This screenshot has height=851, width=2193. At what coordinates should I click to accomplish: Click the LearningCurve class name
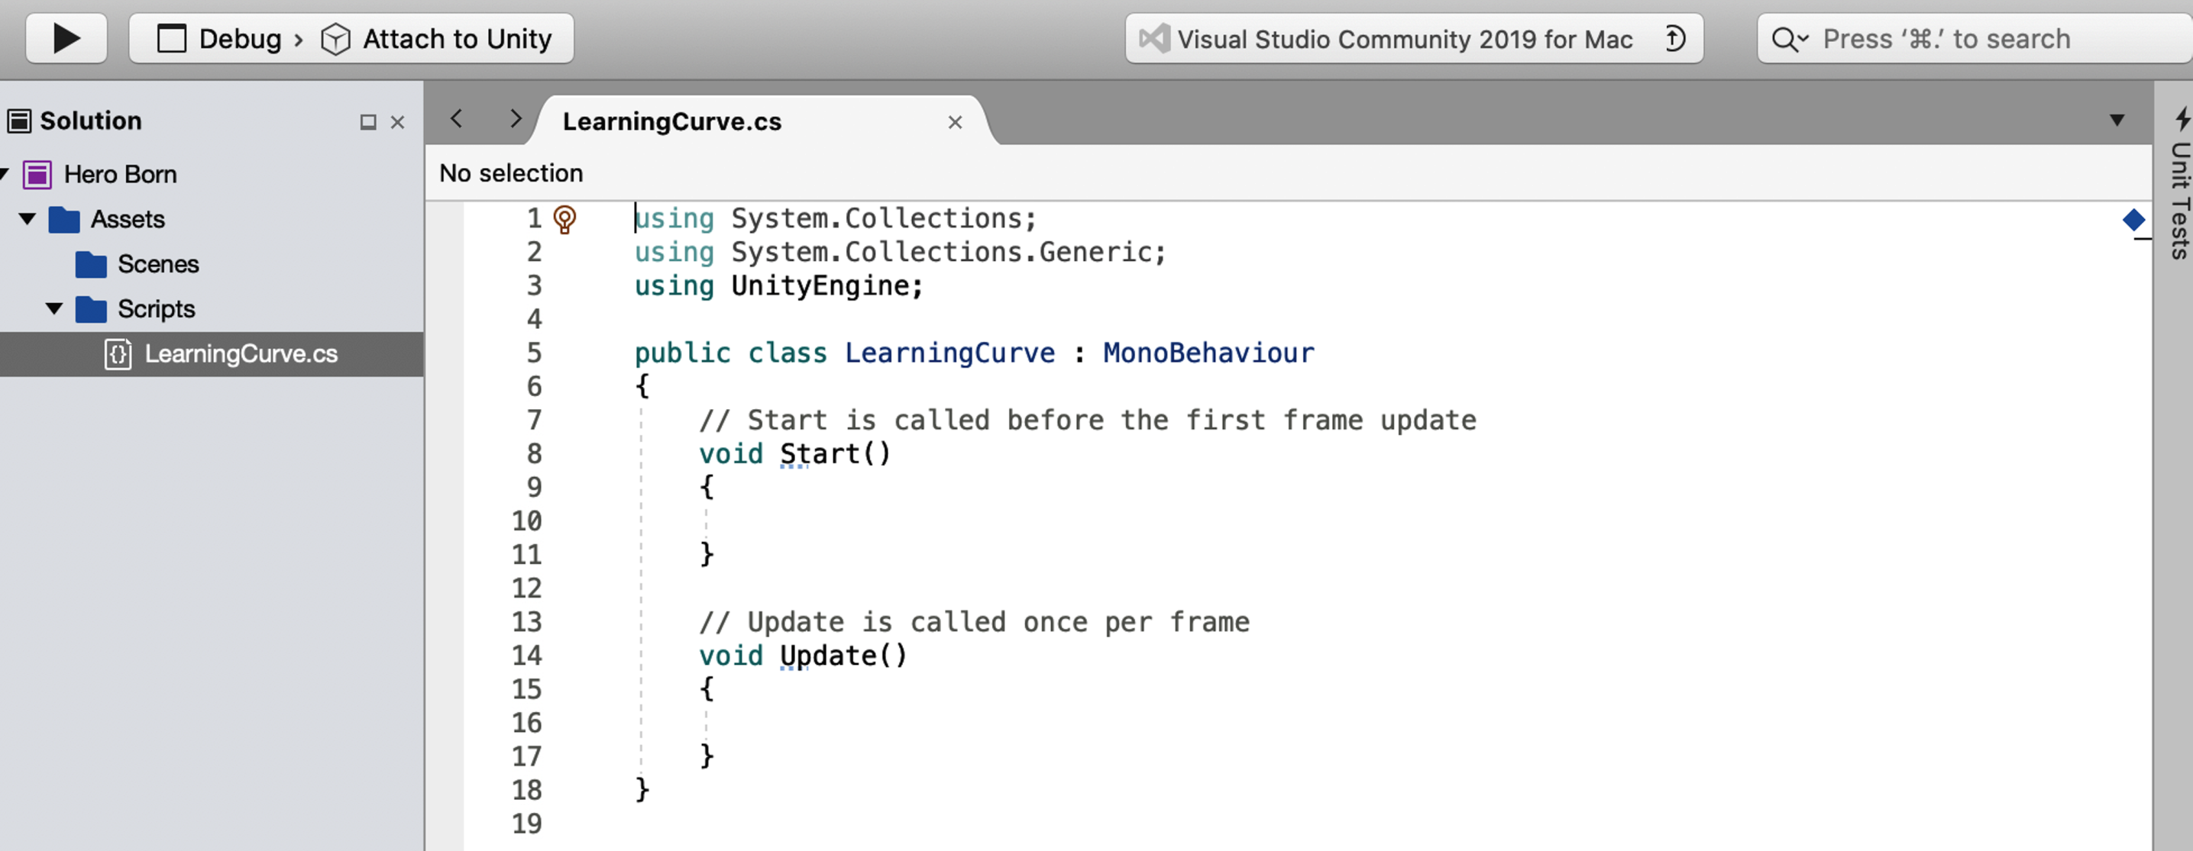click(949, 353)
